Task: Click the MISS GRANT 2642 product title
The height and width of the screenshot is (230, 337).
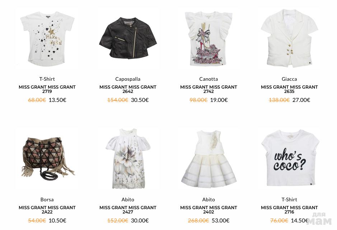Action: pos(128,89)
